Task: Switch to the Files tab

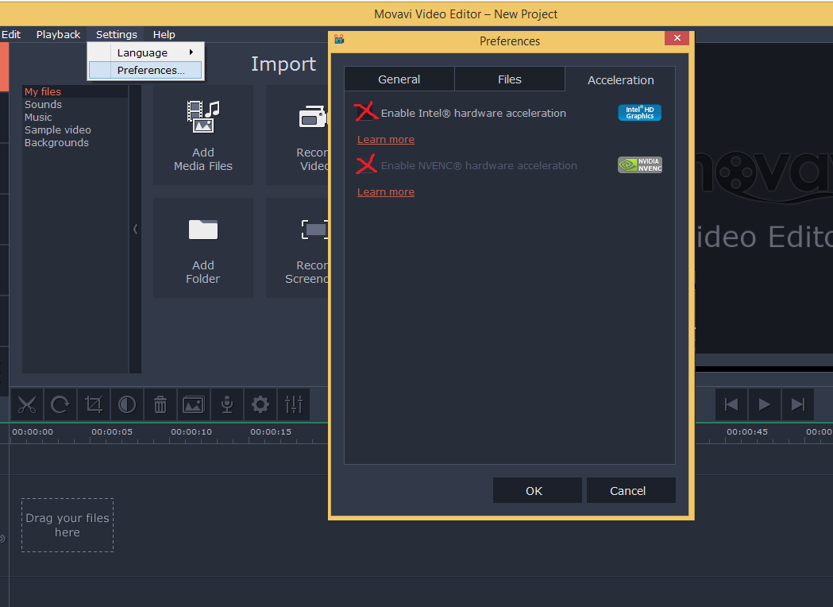Action: 510,79
